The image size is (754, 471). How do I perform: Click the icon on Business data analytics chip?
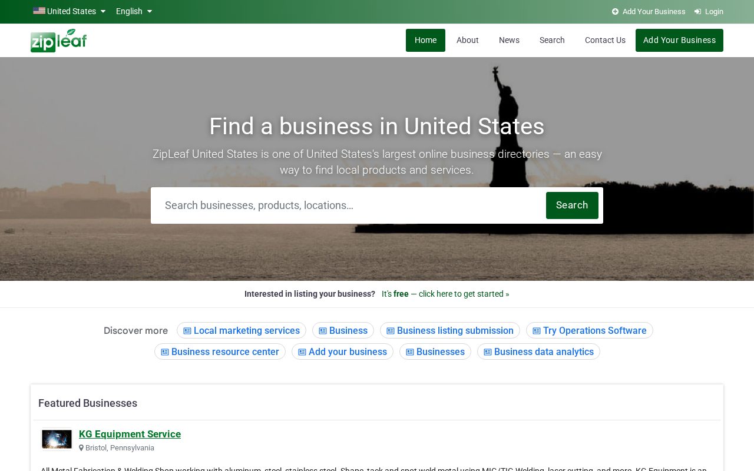tap(488, 352)
